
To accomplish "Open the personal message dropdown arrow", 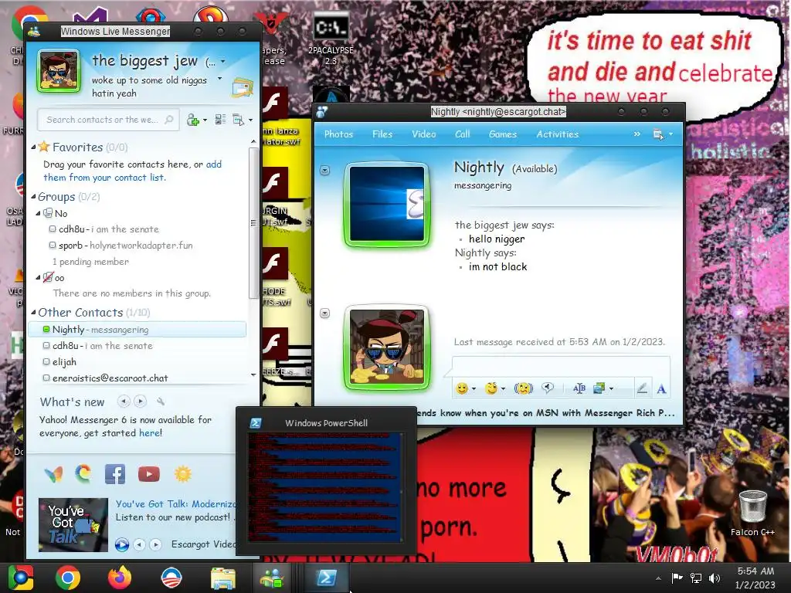I will pos(219,79).
